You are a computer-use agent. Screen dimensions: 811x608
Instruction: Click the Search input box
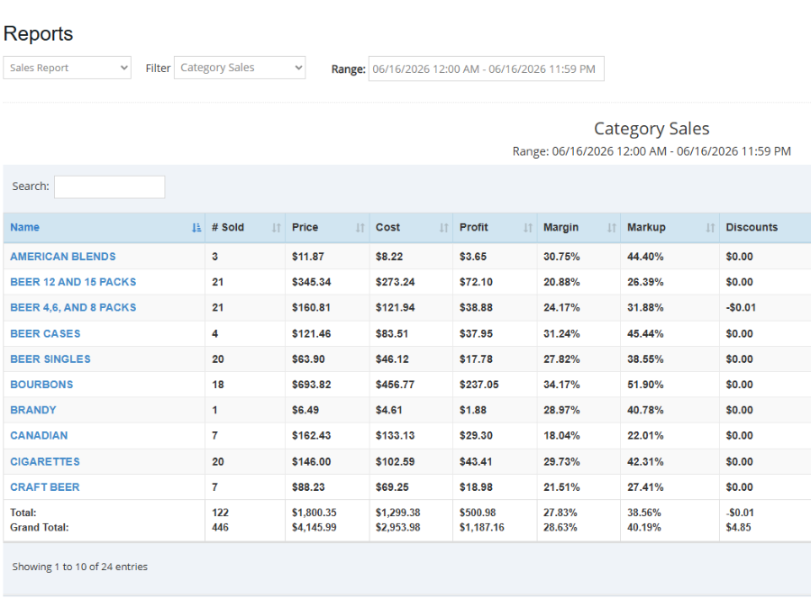point(110,186)
